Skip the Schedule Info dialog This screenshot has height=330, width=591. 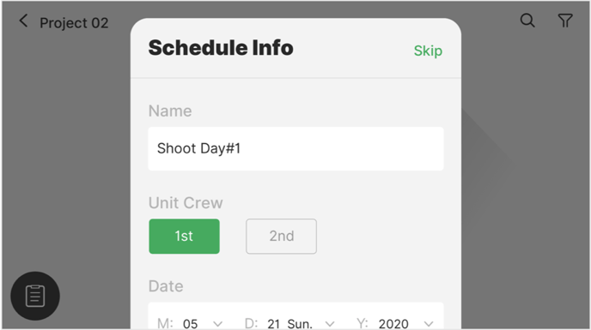pyautogui.click(x=428, y=51)
